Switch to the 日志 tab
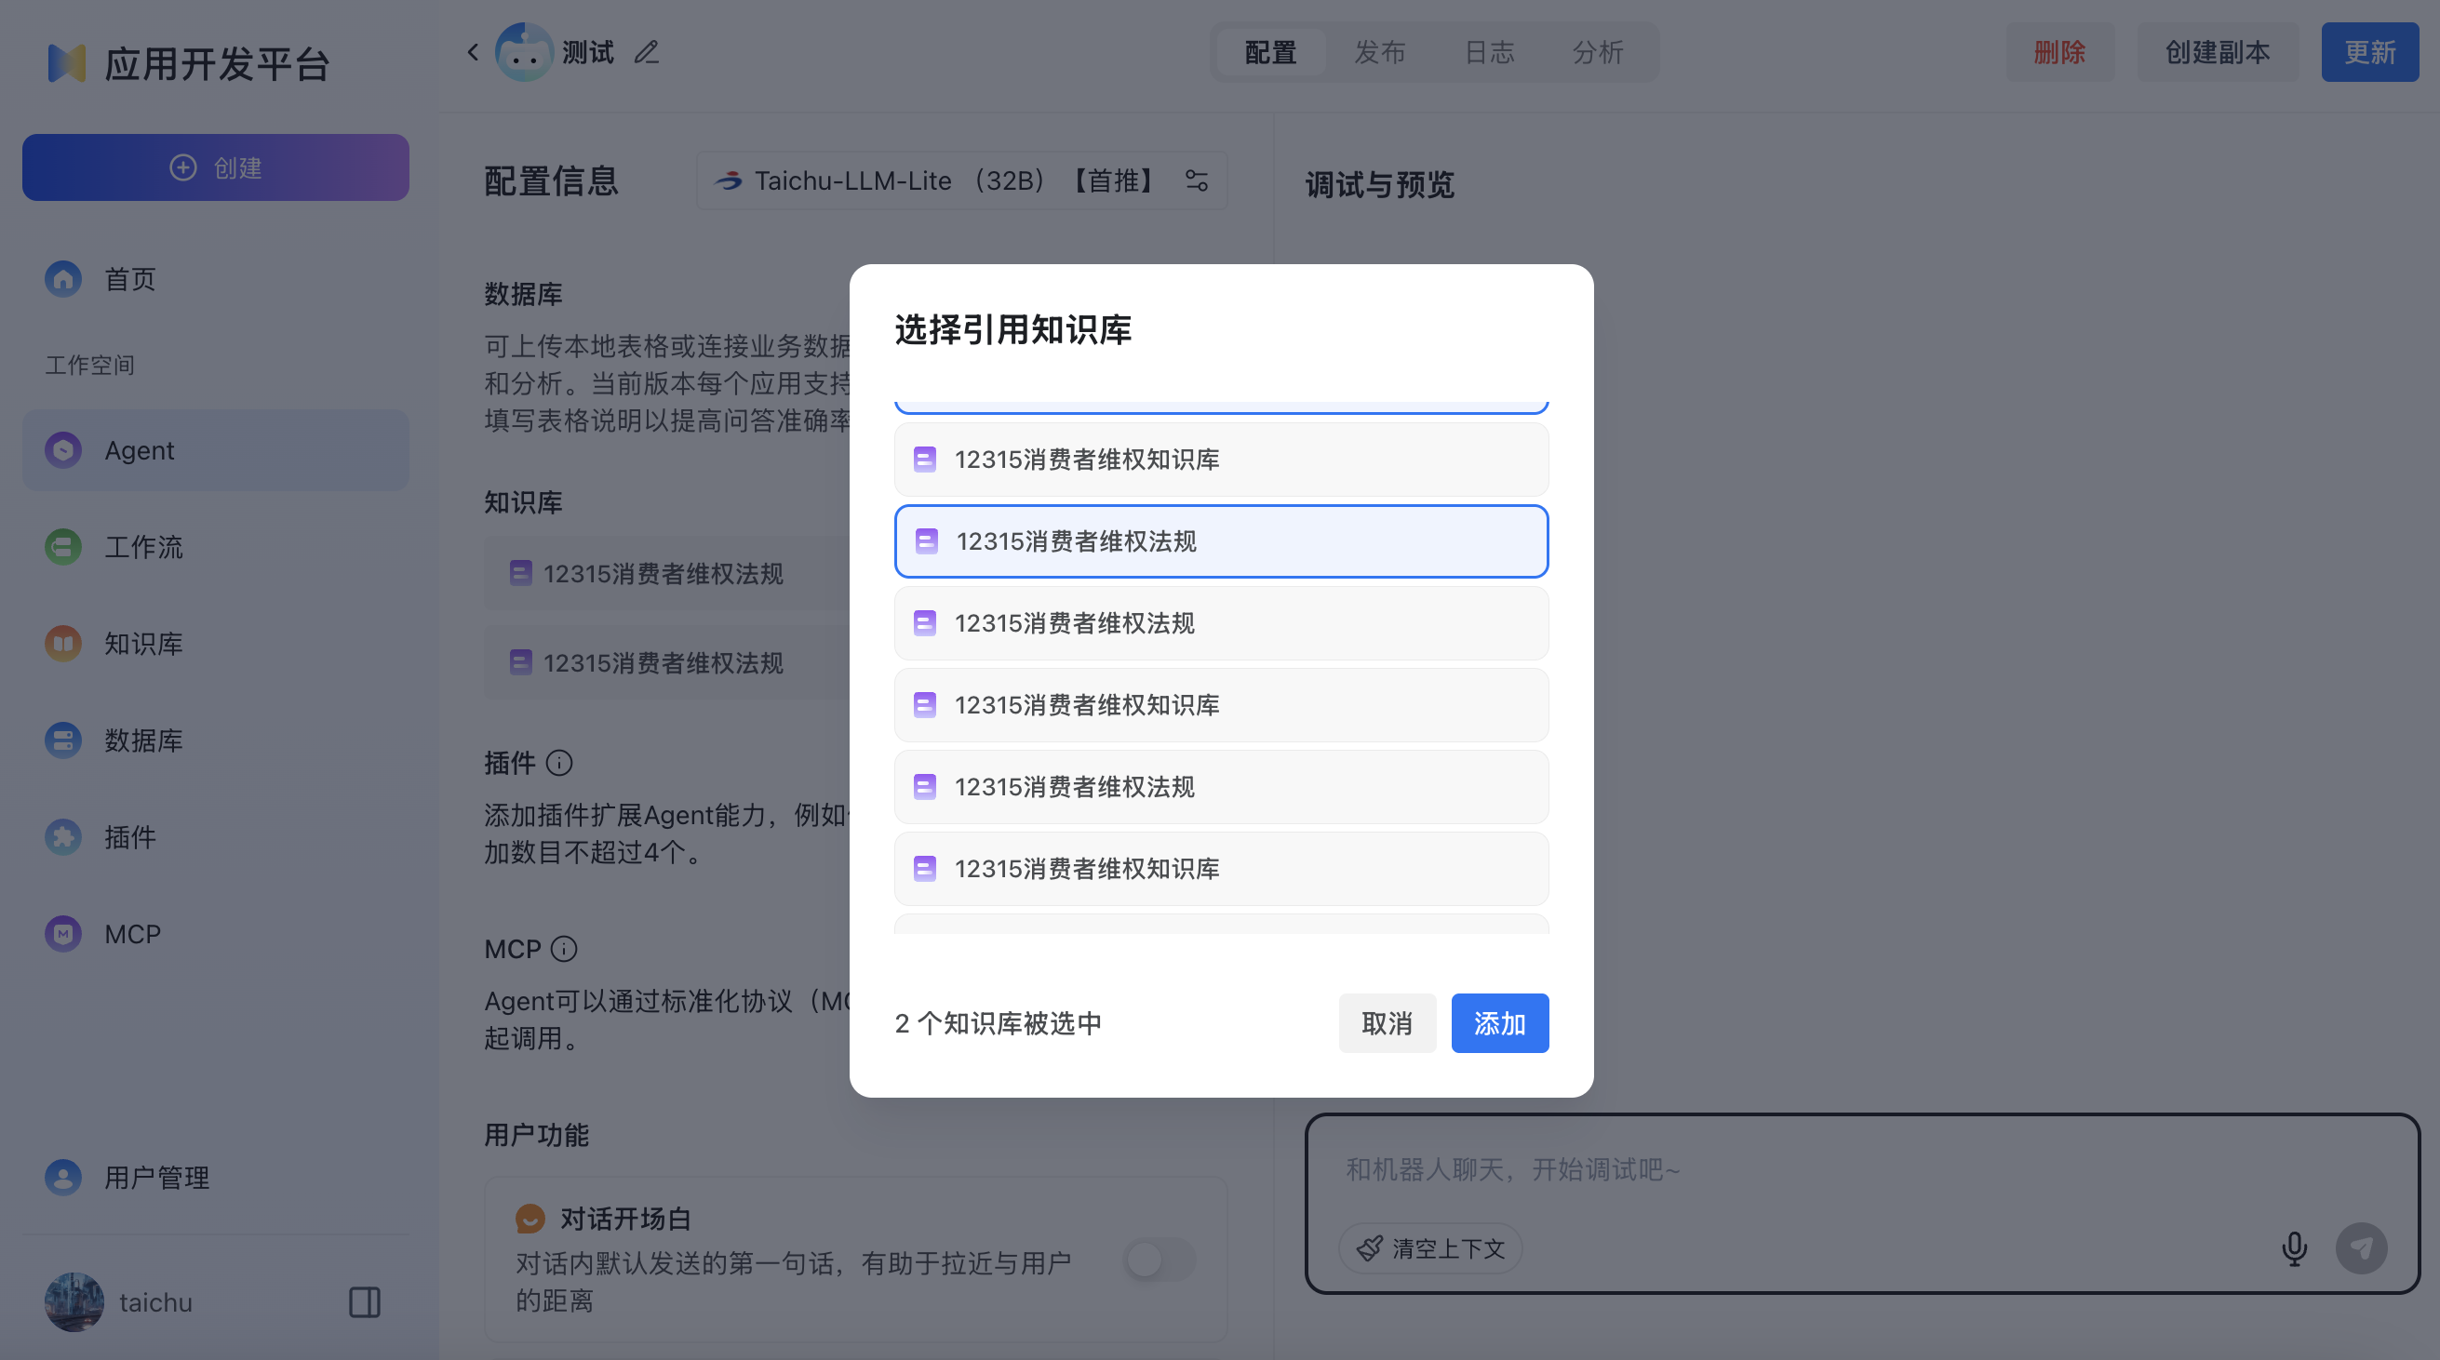 pos(1489,52)
